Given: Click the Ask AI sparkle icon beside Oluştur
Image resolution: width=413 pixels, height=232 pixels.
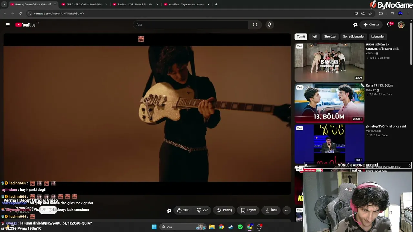Looking at the screenshot, I should (x=355, y=25).
